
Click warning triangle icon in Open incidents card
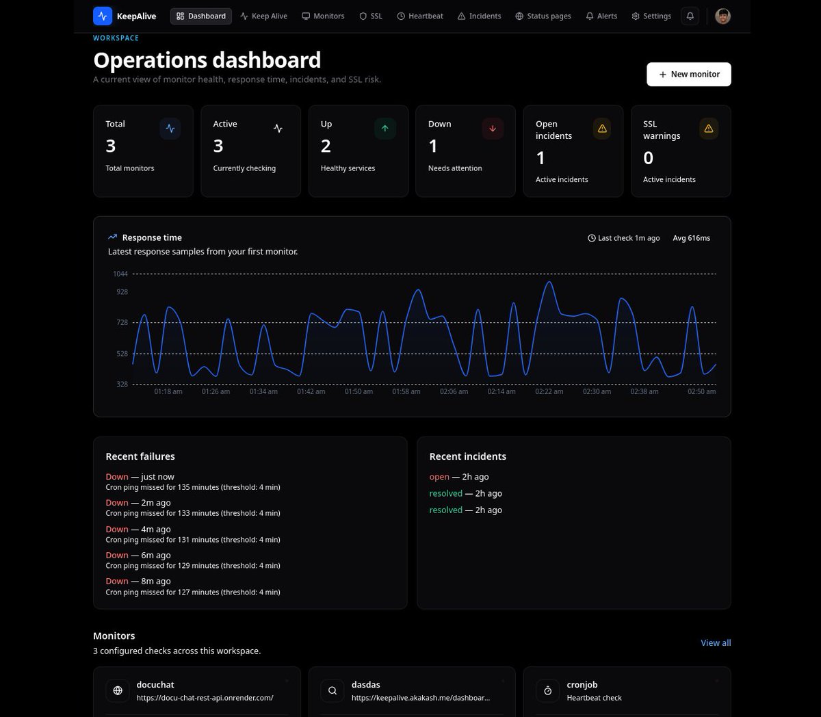pyautogui.click(x=602, y=129)
